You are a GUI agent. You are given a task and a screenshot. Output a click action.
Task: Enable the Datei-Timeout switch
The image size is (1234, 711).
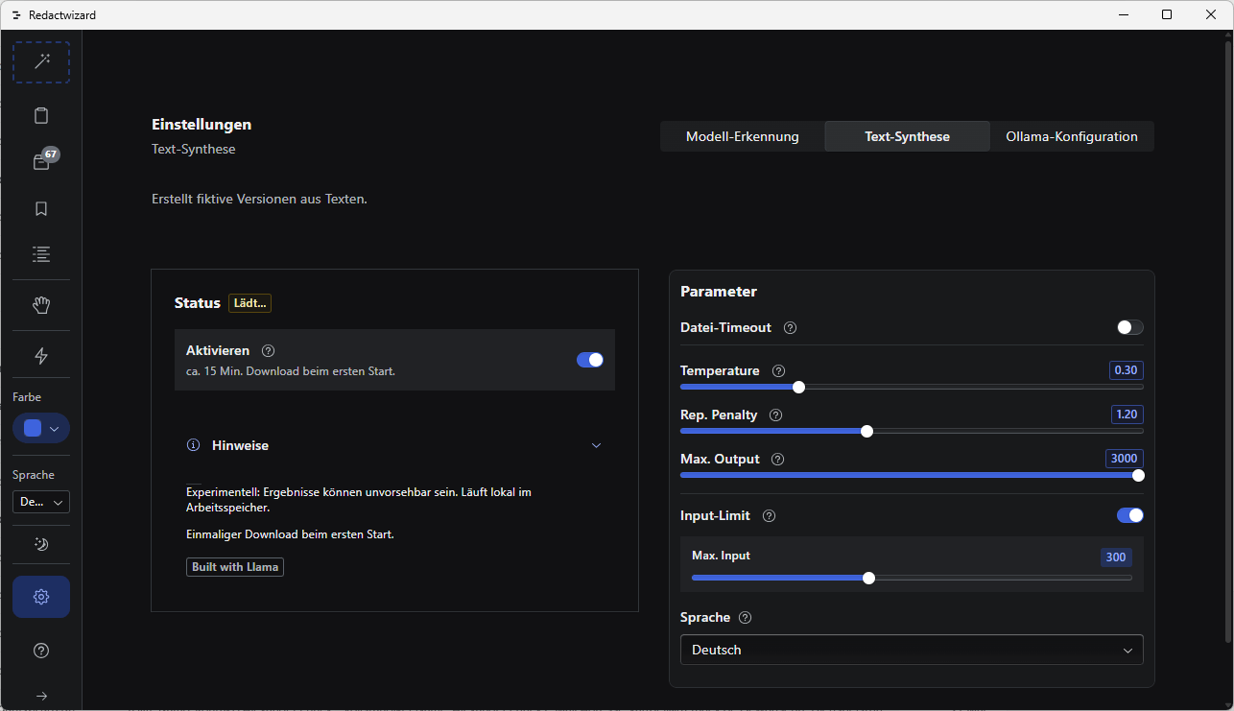pyautogui.click(x=1130, y=328)
